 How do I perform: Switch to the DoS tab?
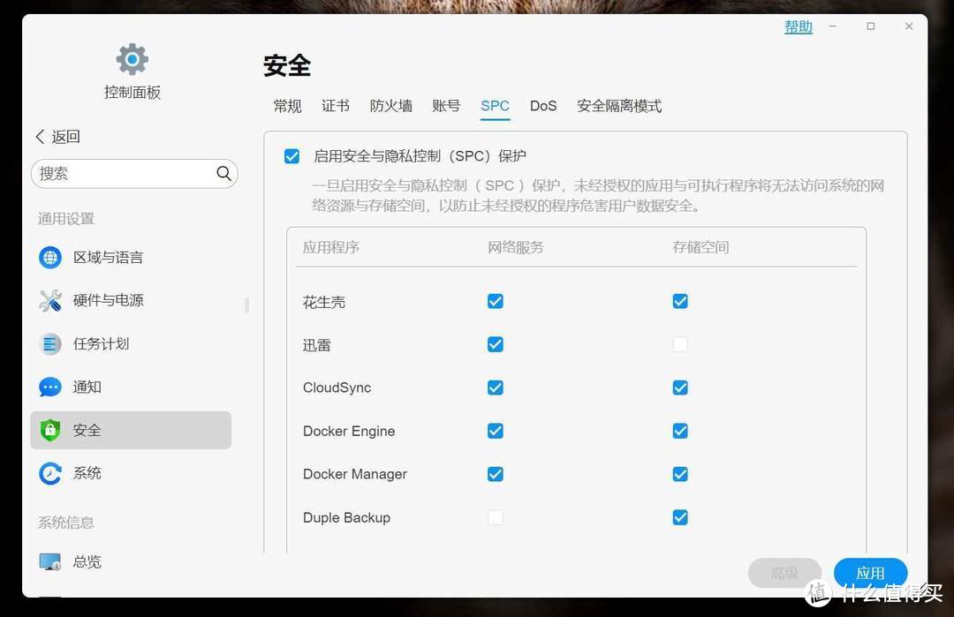pyautogui.click(x=543, y=107)
